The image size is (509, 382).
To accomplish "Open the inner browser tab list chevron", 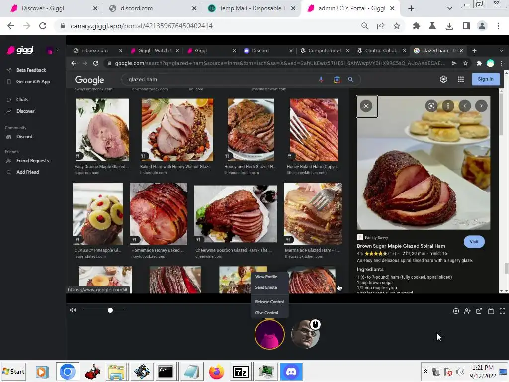I will [x=501, y=51].
